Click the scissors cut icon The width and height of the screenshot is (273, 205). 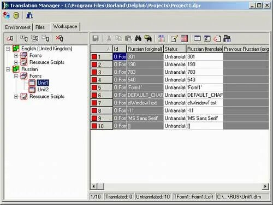(109, 39)
